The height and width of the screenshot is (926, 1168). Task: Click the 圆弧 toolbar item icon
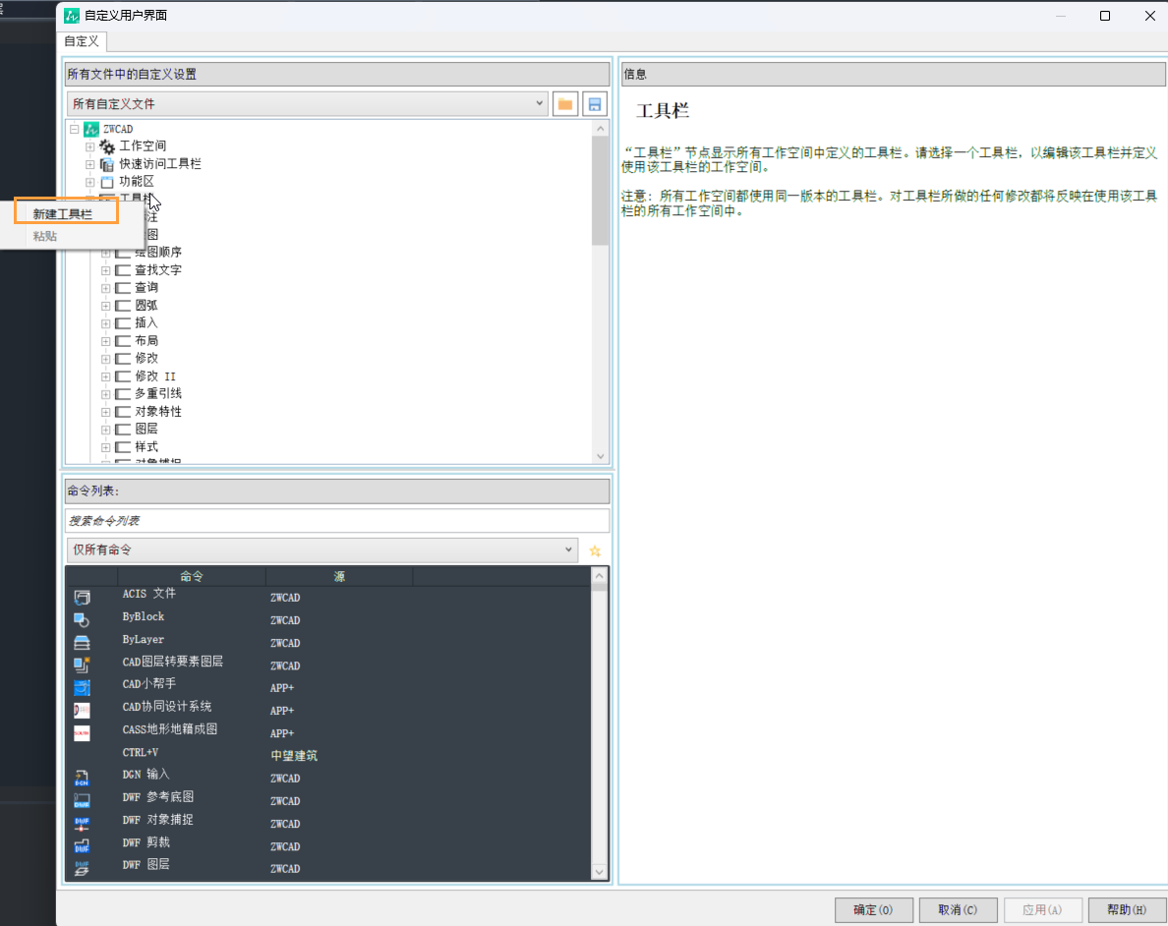click(x=123, y=306)
